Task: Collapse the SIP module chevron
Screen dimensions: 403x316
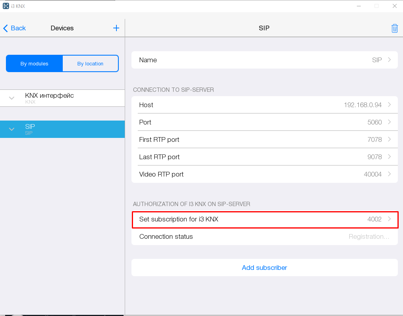Action: tap(12, 129)
